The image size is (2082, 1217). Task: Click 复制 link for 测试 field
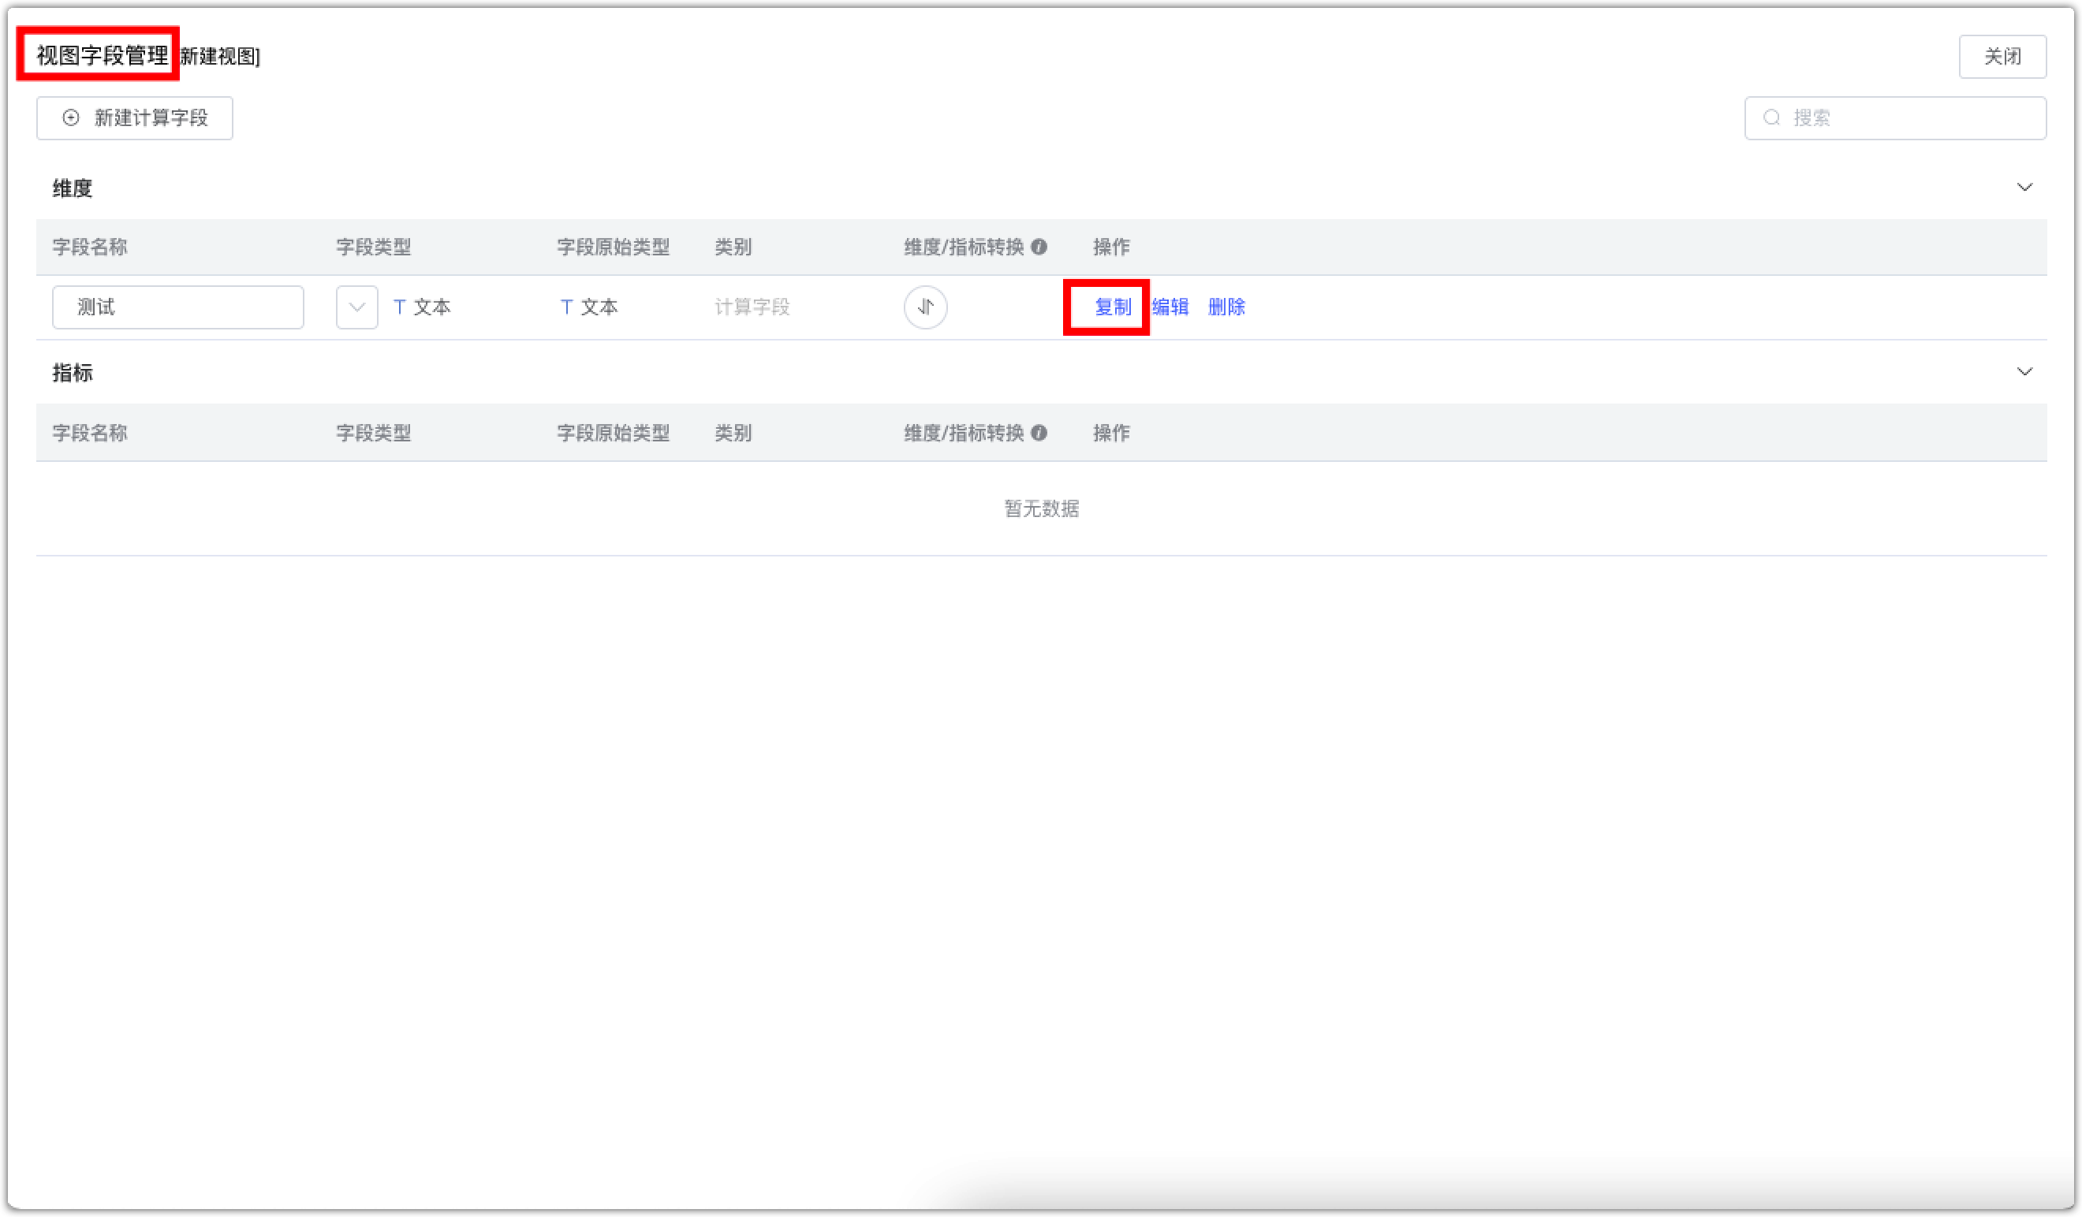(1112, 307)
